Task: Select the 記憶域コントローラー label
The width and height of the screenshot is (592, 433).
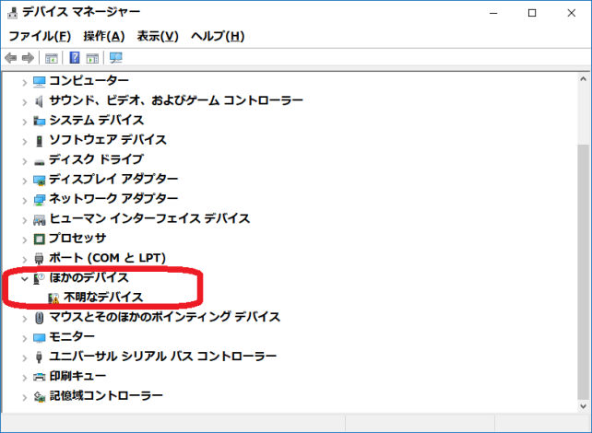Action: coord(106,395)
